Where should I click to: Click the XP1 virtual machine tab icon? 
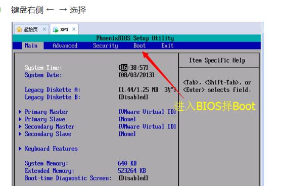[x=56, y=29]
